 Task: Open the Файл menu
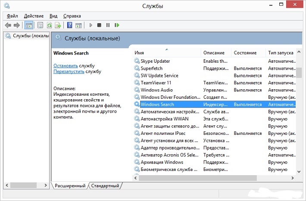click(x=12, y=16)
